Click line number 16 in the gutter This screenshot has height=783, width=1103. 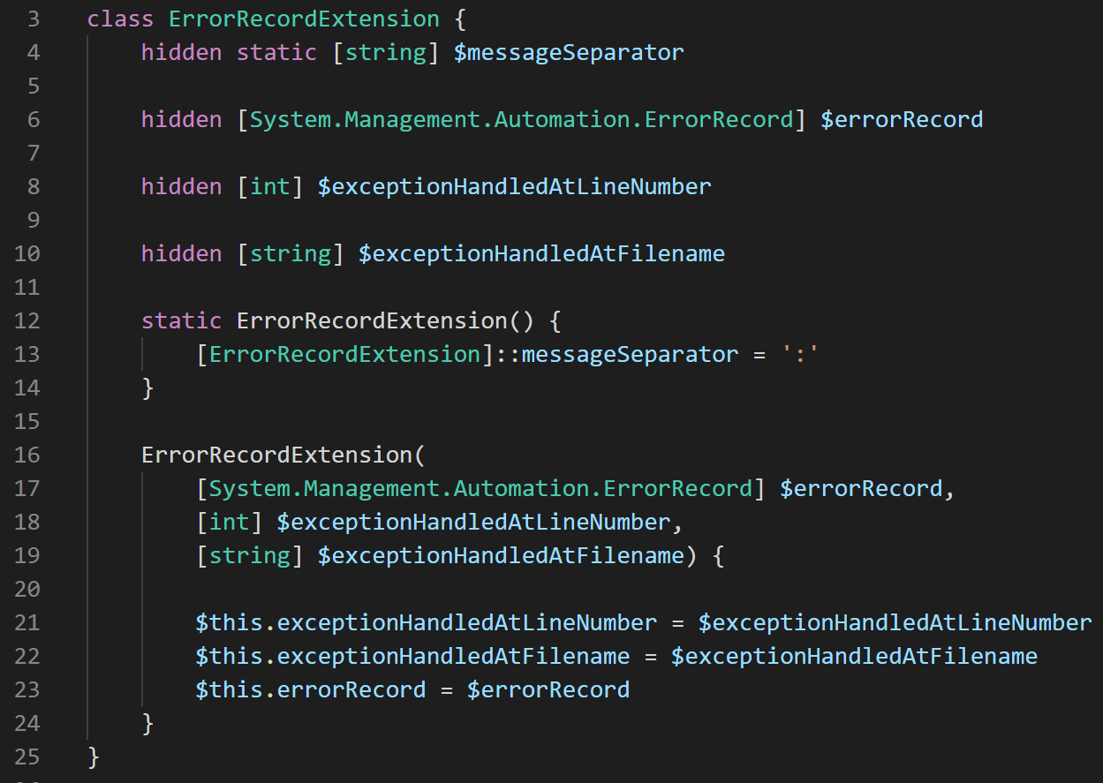point(27,455)
